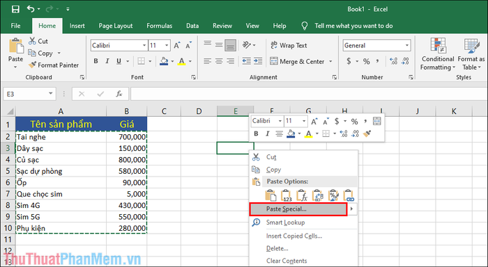Switch to the Formulas tab
This screenshot has height=267, width=488.
(x=160, y=26)
